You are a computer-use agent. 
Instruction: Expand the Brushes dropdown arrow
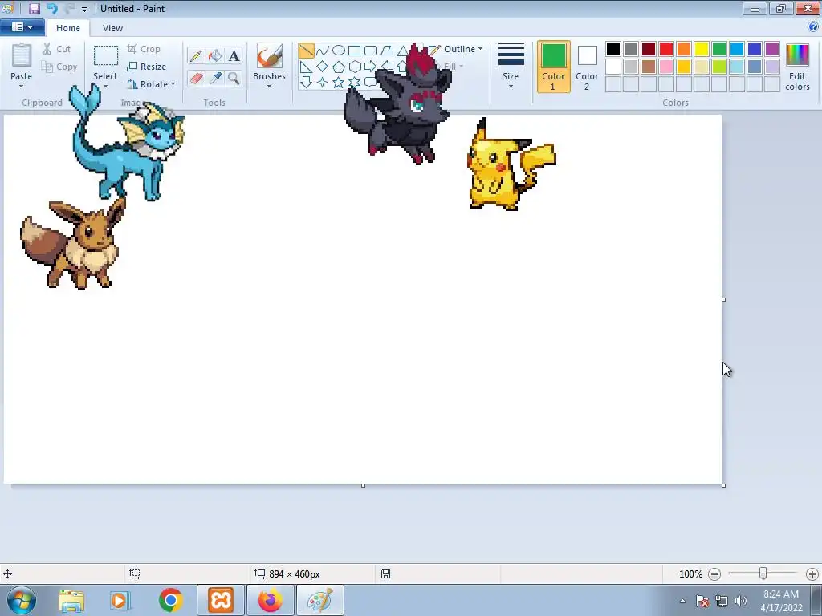tap(269, 87)
